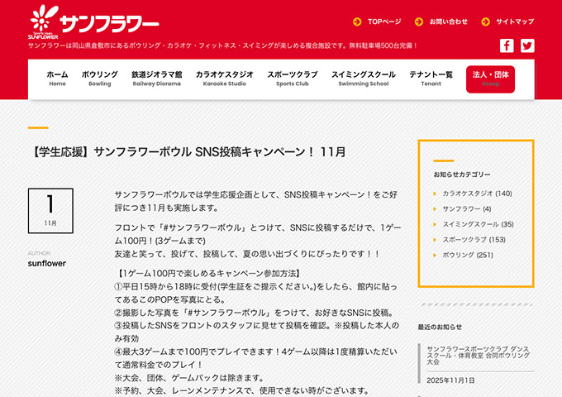Click the arrow icon beside TOPページ
The height and width of the screenshot is (397, 562).
(x=357, y=22)
